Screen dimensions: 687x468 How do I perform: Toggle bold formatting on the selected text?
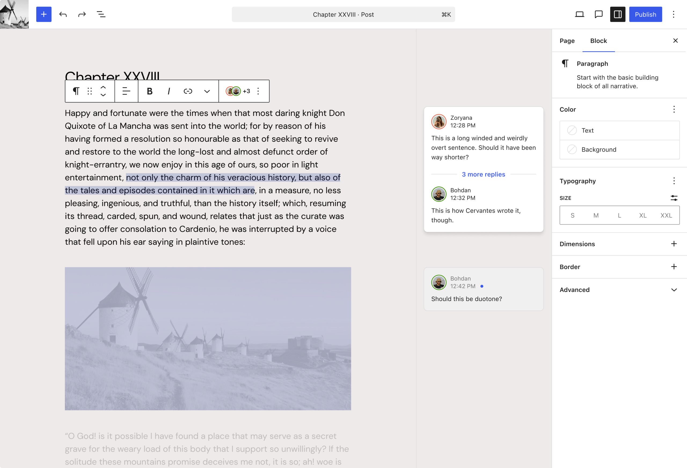149,91
